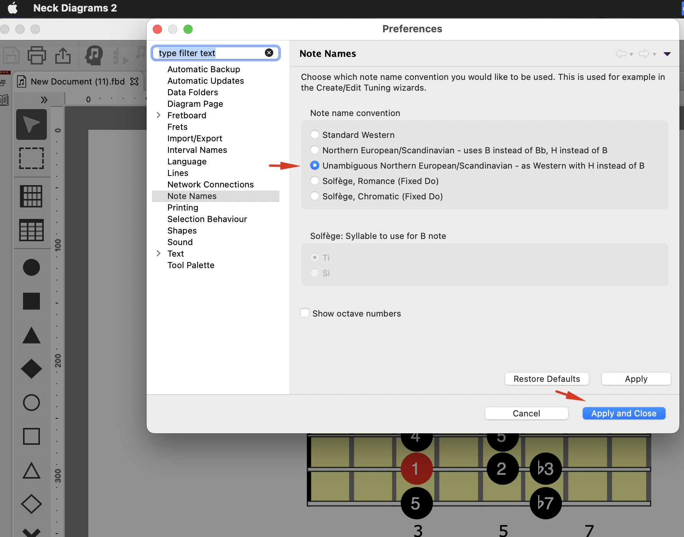Select Solfège, Chromatic (Fixed Do)
The image size is (684, 537).
pos(315,196)
